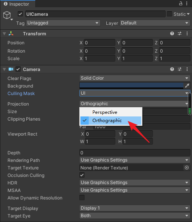Click the GameObject cube icon picker
This screenshot has height=222, width=192.
pyautogui.click(x=8, y=15)
